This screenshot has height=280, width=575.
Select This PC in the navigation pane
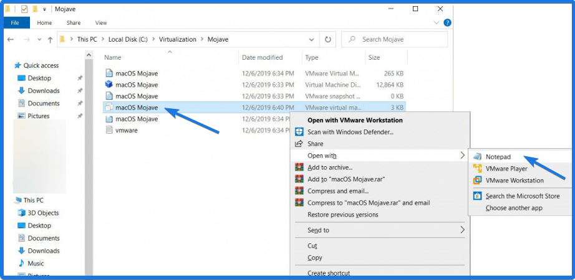(x=34, y=200)
